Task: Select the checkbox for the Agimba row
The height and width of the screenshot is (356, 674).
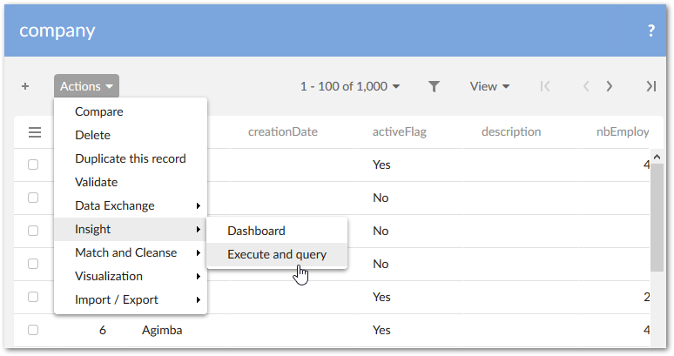Action: pos(33,330)
